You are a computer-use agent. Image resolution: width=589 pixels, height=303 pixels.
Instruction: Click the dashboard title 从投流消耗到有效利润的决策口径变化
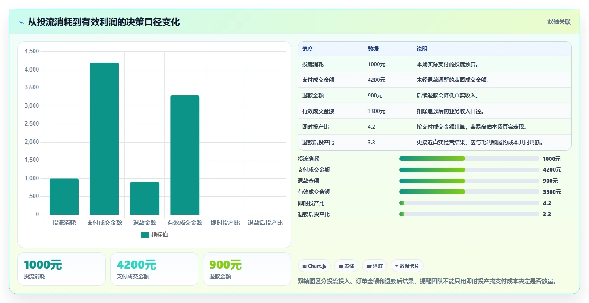click(104, 22)
